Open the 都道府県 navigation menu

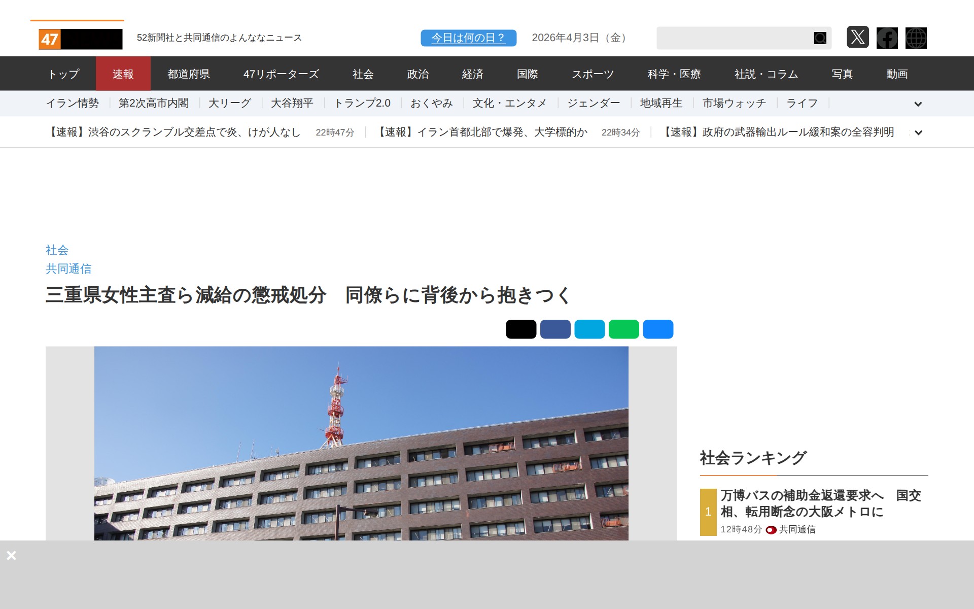point(189,74)
